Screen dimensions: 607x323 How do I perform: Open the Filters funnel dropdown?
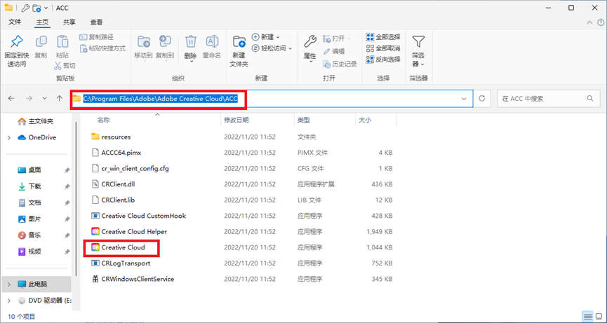coord(418,50)
